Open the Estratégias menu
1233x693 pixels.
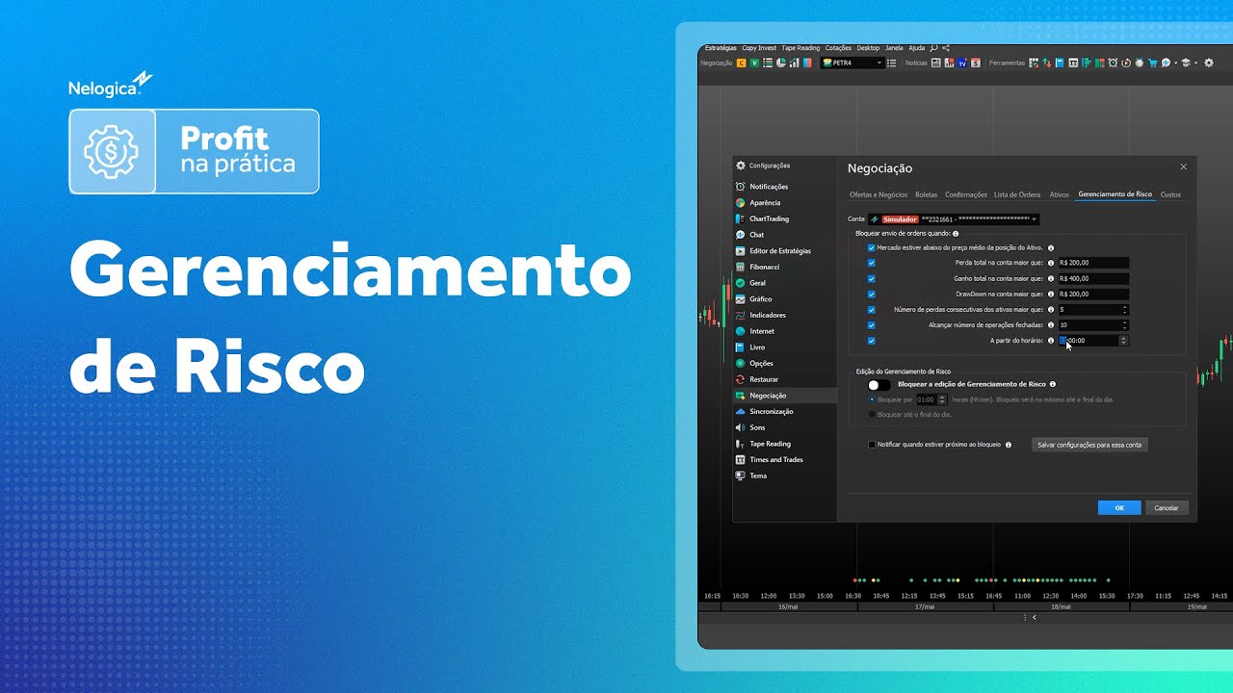[x=721, y=47]
